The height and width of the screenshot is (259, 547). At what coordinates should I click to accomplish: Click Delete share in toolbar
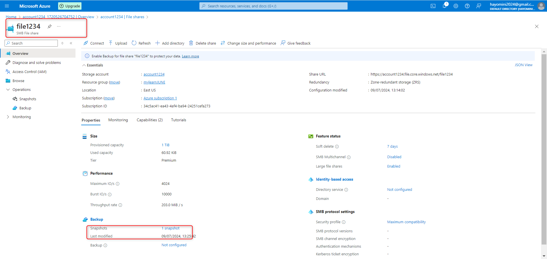(203, 43)
